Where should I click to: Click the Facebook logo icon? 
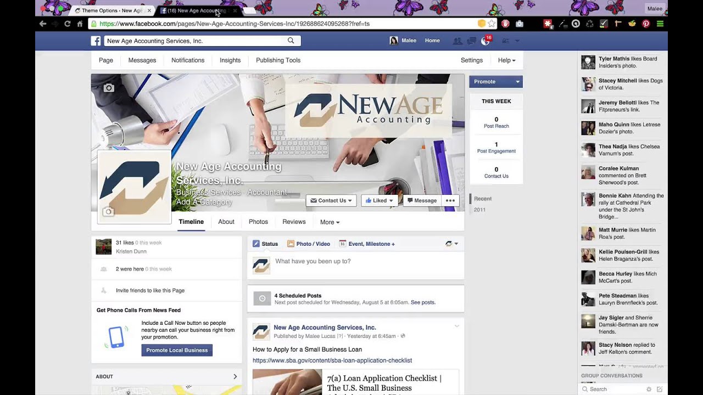[96, 41]
